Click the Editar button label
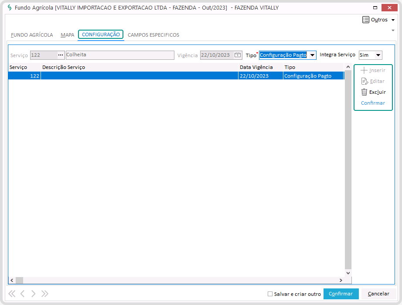 [x=377, y=81]
